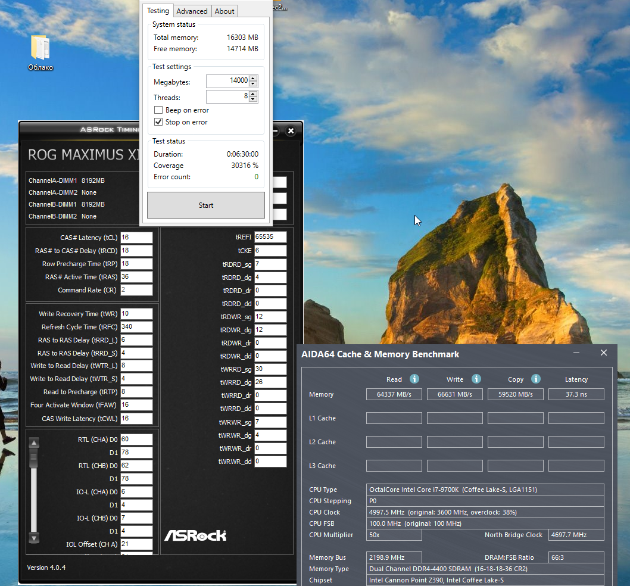This screenshot has width=630, height=586.
Task: Select the tRDRD_sg value field
Action: click(x=270, y=264)
